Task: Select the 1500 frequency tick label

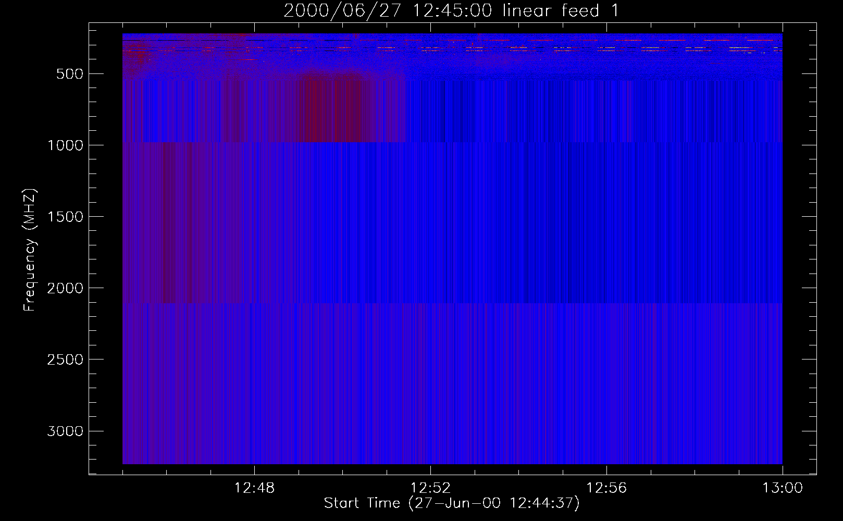Action: point(65,217)
